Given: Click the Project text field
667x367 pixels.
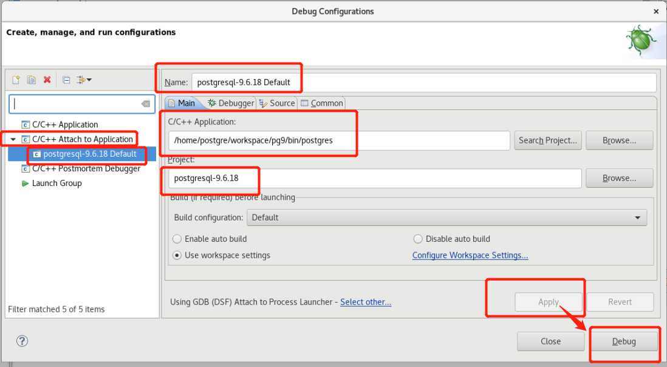Looking at the screenshot, I should coord(375,178).
